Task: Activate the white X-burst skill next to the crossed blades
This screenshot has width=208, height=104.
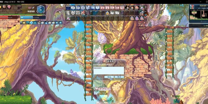Action: 73,8
